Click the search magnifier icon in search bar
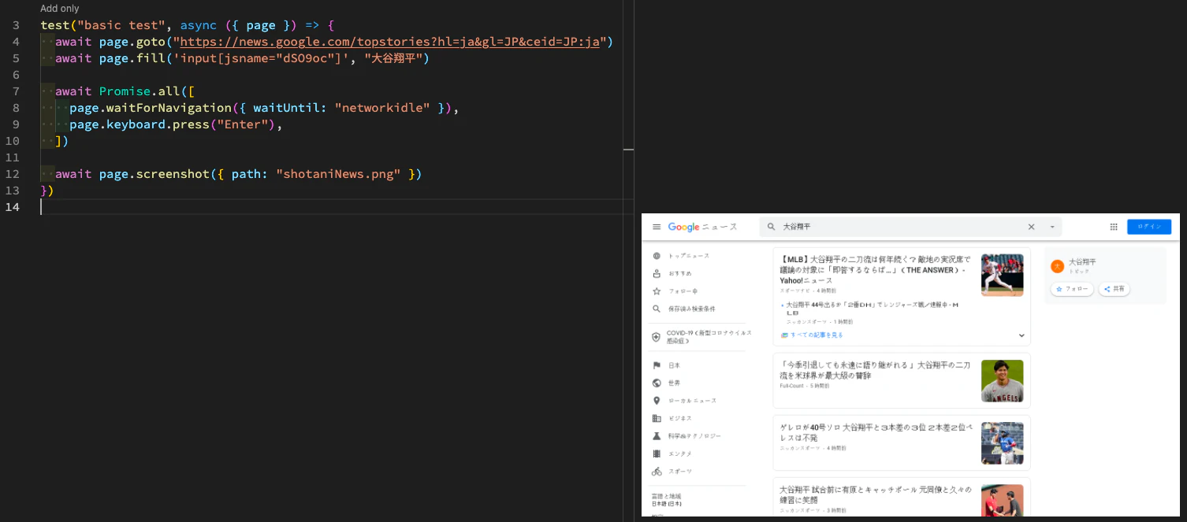The image size is (1187, 522). (770, 227)
